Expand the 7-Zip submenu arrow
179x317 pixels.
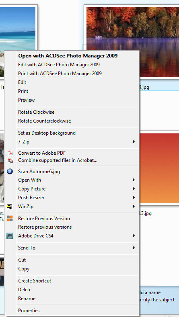[x=134, y=142]
